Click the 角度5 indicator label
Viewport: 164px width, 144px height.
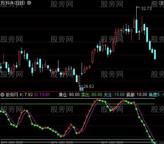pos(156,95)
